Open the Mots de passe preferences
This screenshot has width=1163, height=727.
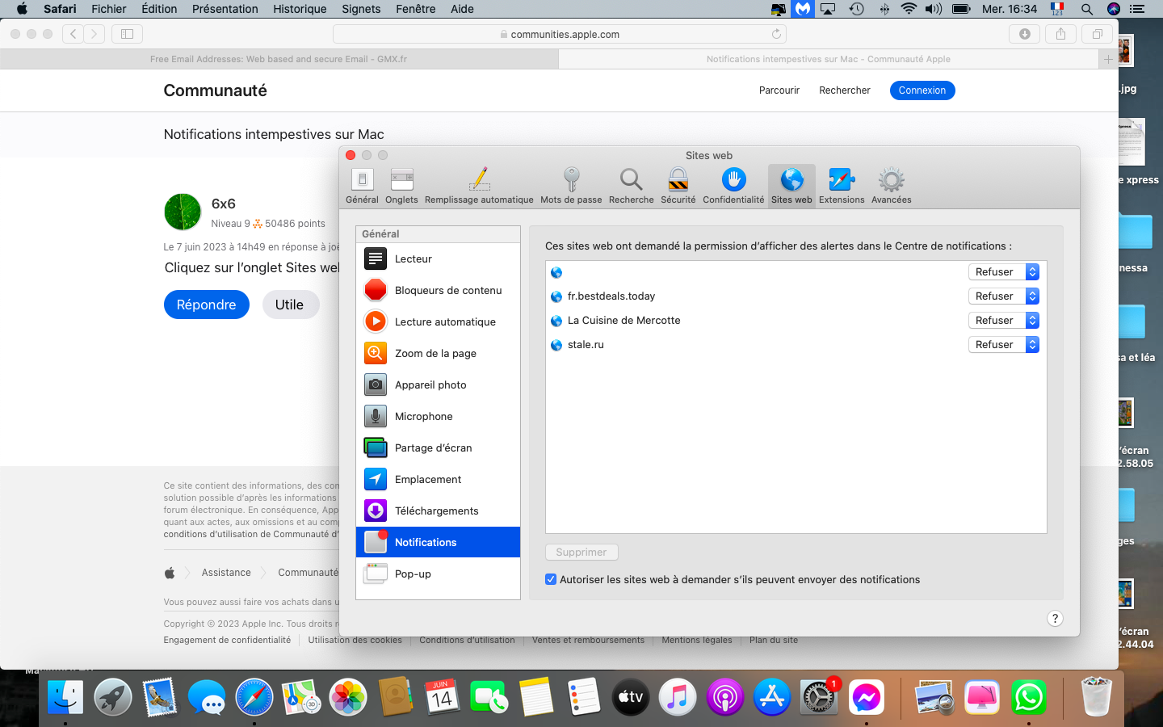(571, 186)
